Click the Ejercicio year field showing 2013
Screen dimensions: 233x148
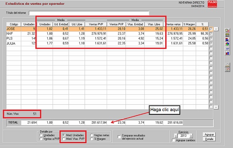[x=183, y=136]
